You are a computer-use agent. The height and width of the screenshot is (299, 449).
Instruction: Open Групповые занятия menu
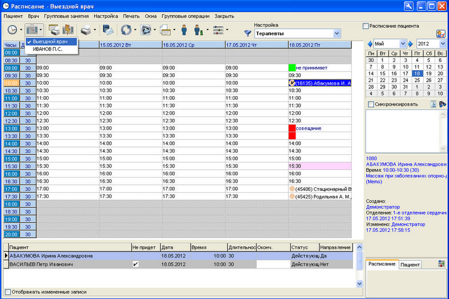point(67,16)
